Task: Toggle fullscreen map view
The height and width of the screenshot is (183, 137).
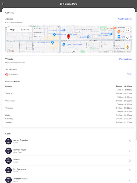Action: 128,30
